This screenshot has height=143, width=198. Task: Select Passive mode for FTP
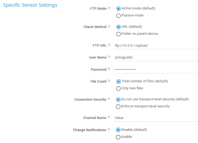118,16
